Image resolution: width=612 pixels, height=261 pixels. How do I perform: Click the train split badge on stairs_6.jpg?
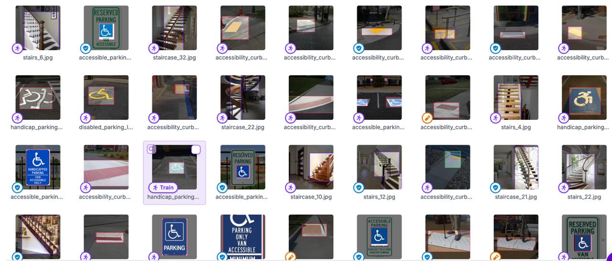[17, 48]
